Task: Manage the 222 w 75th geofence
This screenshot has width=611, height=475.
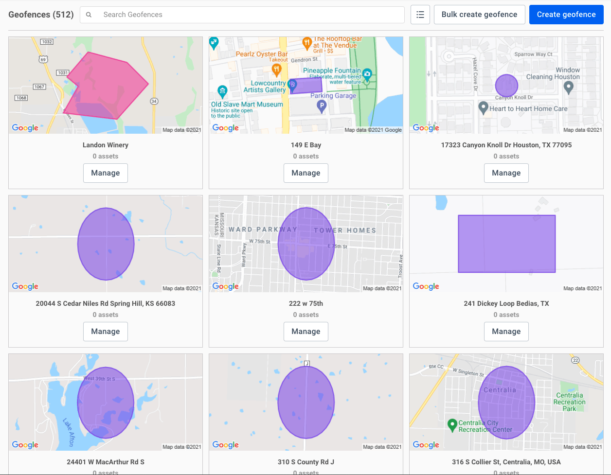Action: [x=305, y=331]
